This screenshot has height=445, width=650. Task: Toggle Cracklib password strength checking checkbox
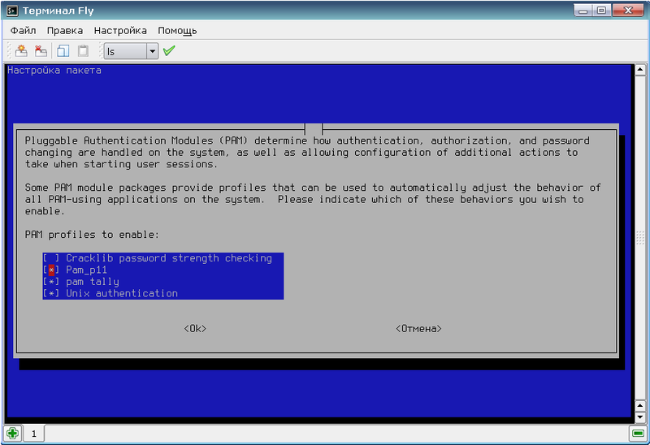click(51, 258)
